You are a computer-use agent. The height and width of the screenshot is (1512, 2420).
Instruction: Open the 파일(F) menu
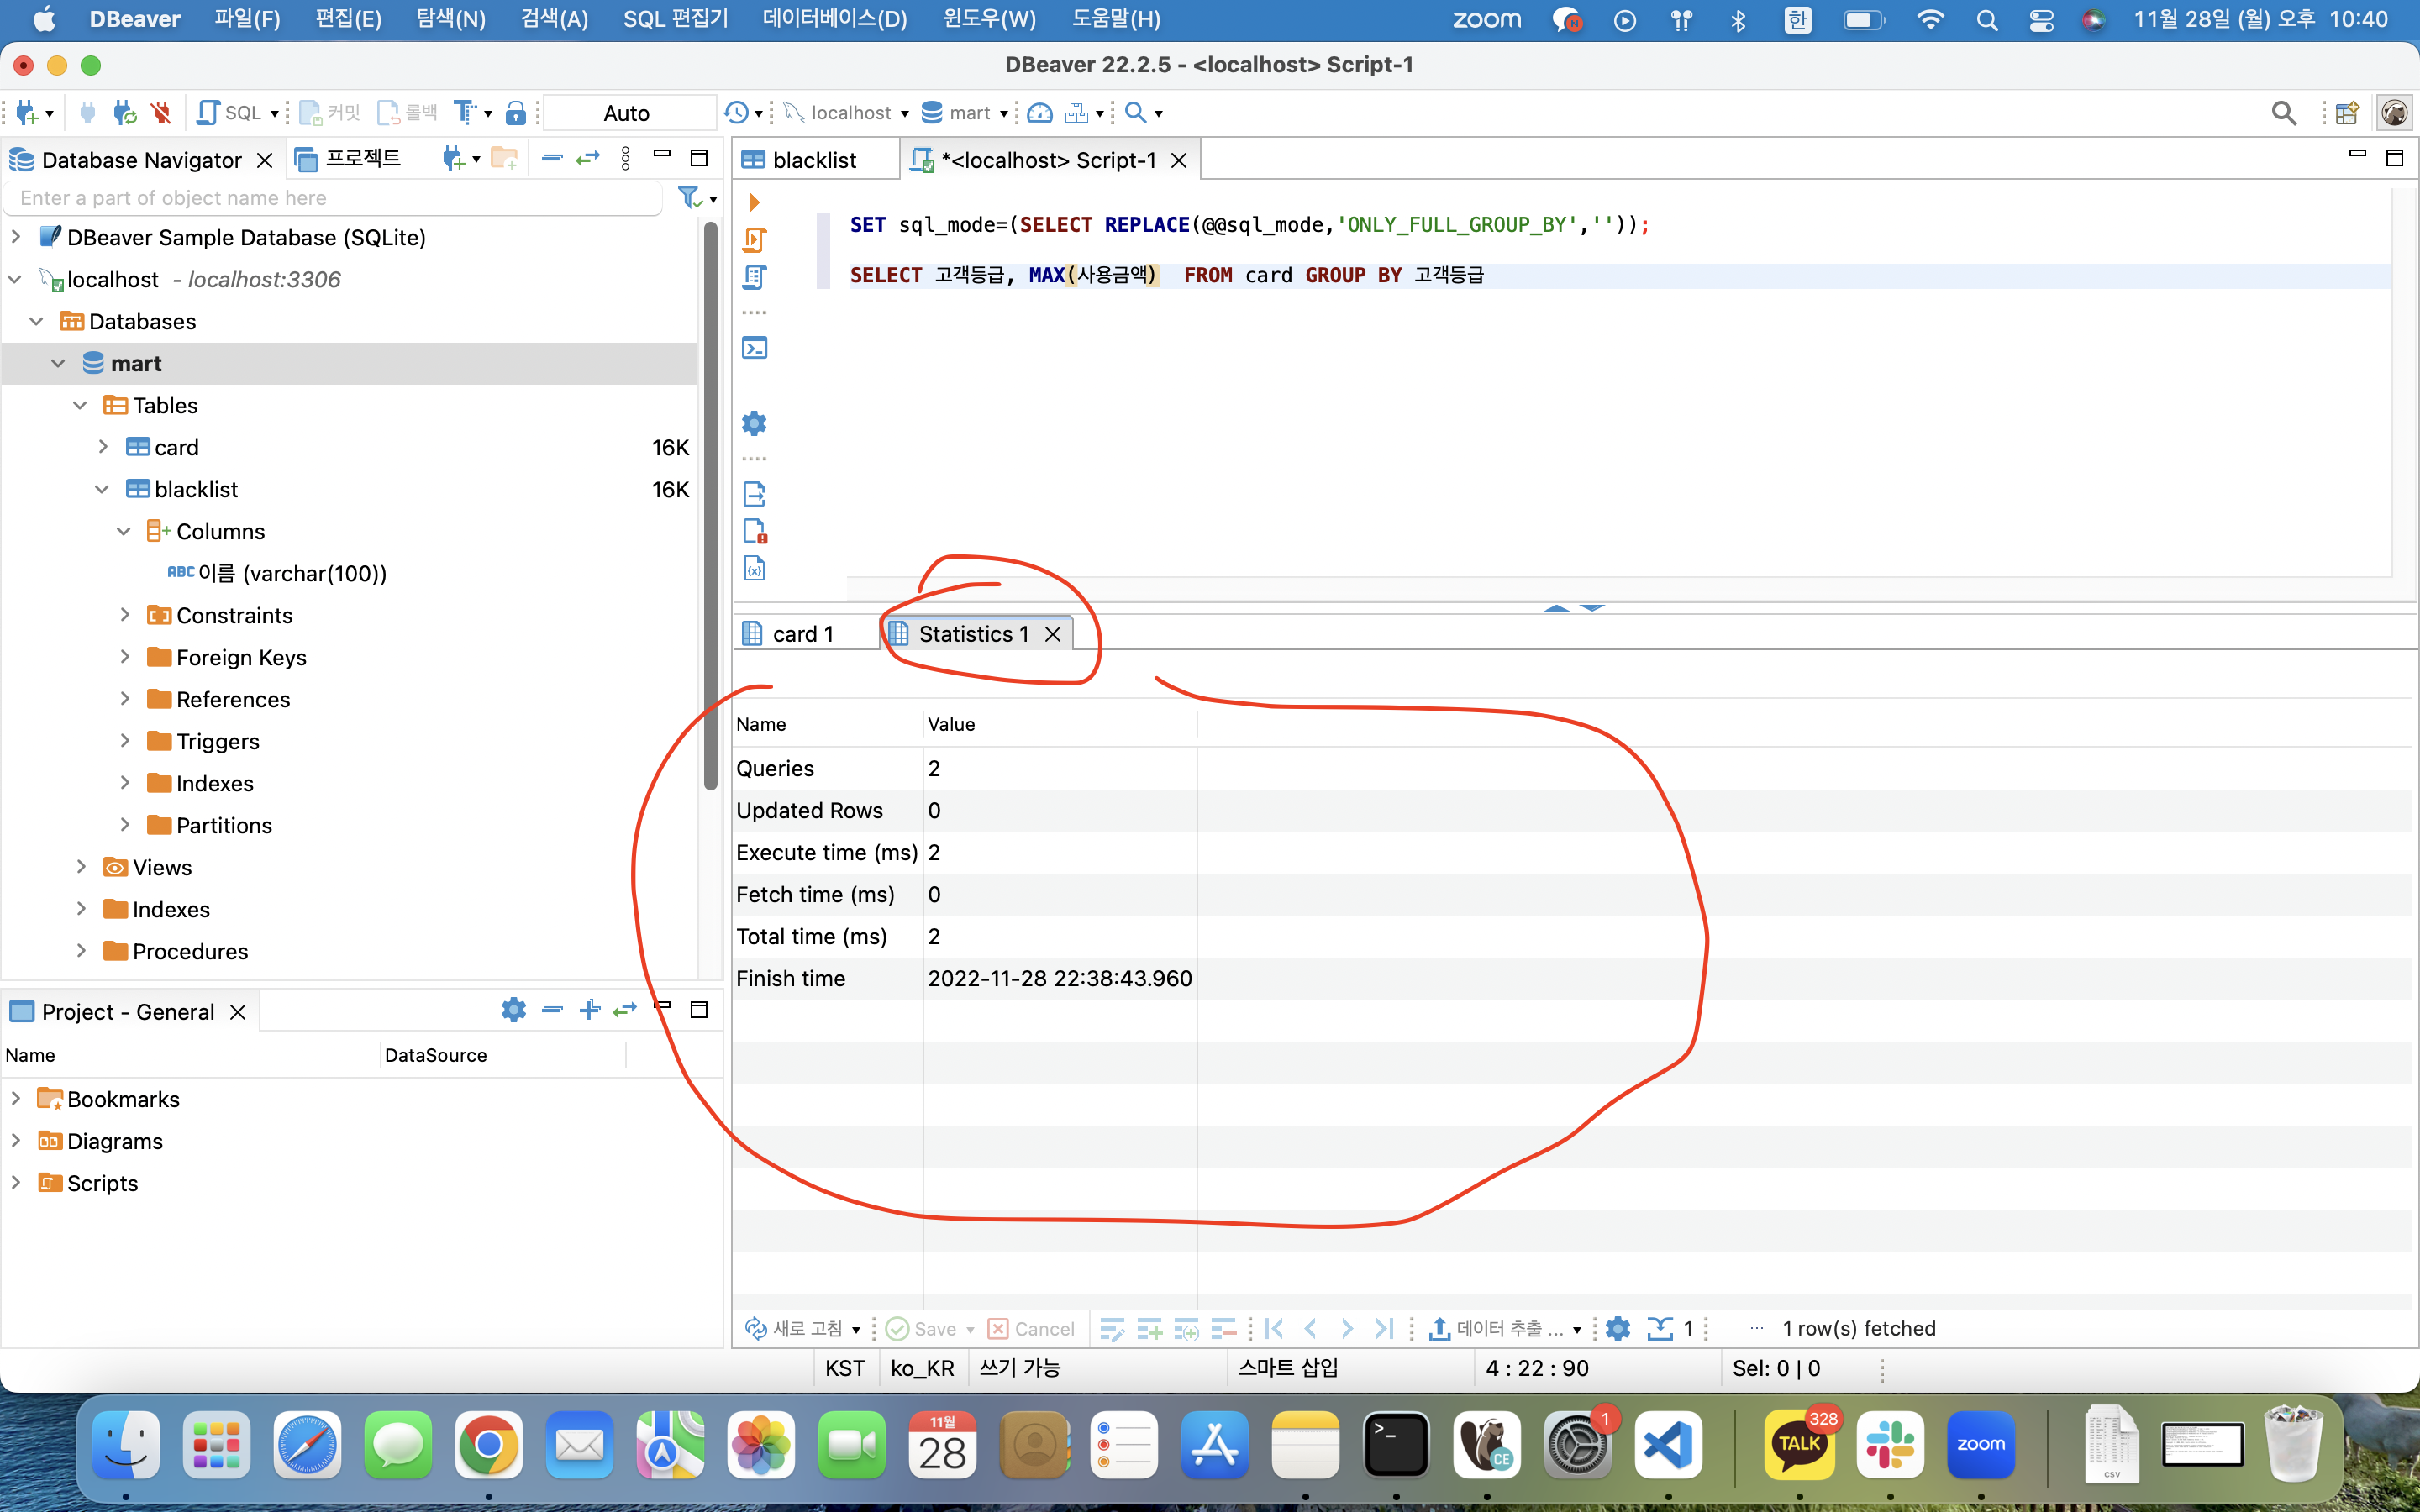pyautogui.click(x=247, y=19)
